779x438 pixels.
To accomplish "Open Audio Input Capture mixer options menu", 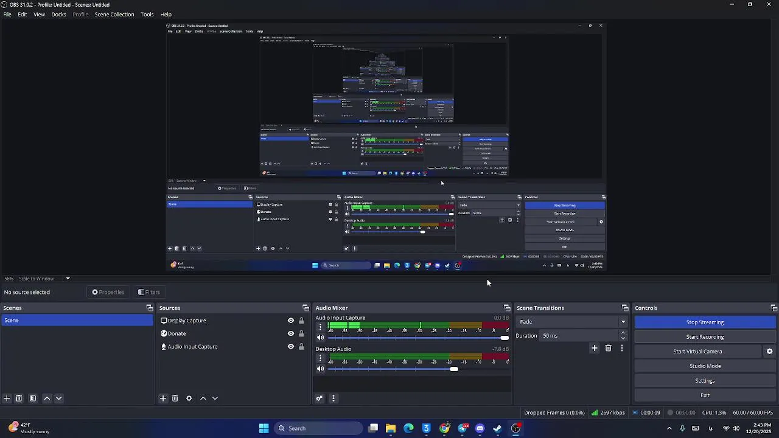I will [x=321, y=327].
